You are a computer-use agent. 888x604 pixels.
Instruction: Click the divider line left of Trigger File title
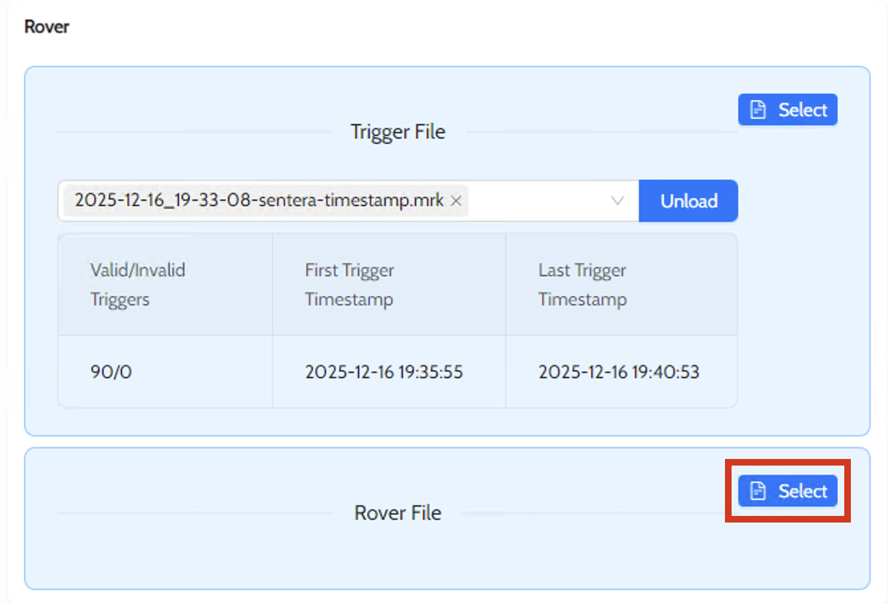pos(192,132)
